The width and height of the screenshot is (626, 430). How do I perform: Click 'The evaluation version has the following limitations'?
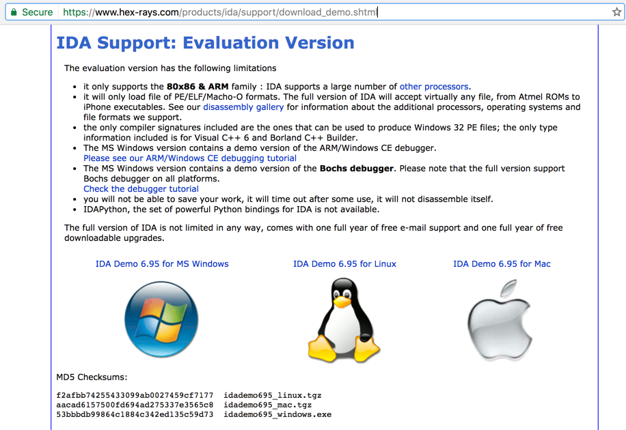coord(170,68)
